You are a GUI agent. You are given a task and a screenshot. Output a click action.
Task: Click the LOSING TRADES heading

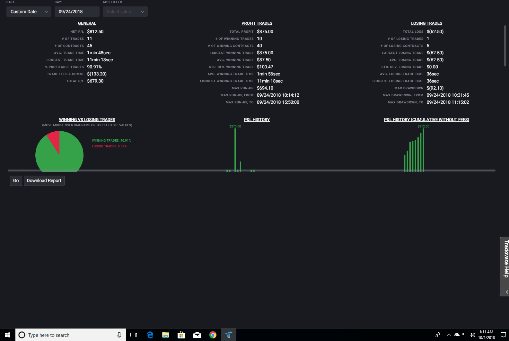(426, 23)
